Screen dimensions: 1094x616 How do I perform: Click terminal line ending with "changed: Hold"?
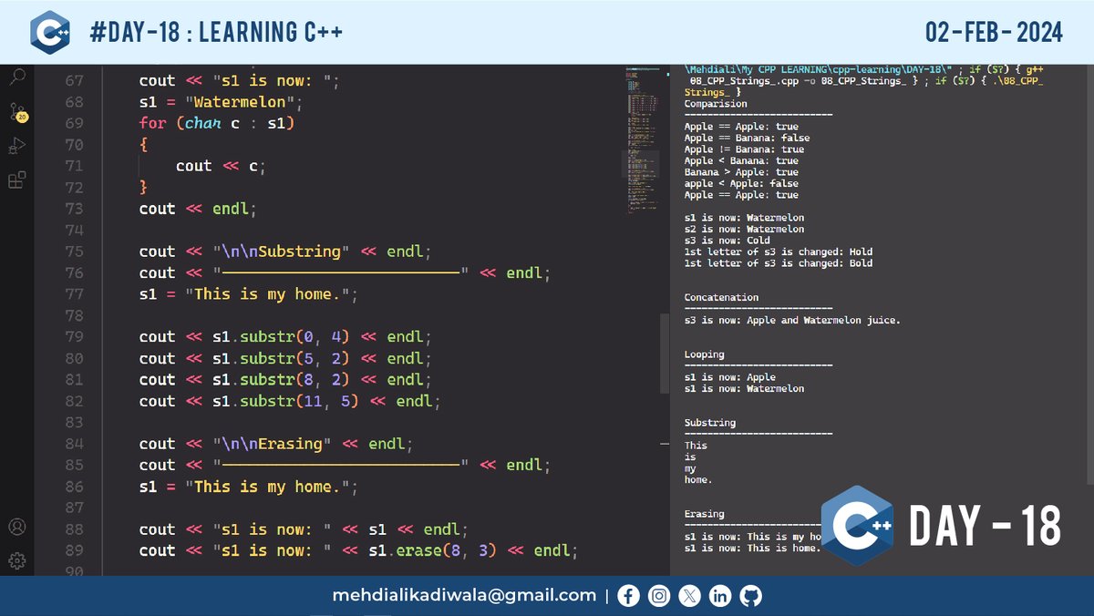pos(779,252)
